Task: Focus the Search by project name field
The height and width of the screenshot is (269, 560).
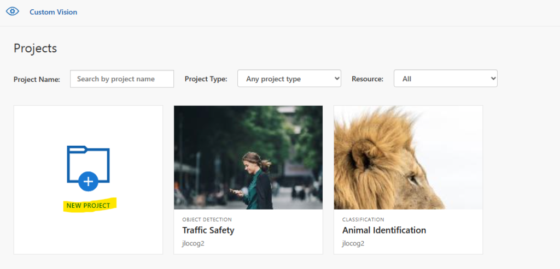Action: [x=122, y=79]
